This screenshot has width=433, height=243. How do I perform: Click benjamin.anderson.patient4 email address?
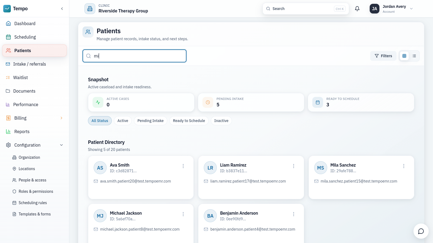click(253, 229)
